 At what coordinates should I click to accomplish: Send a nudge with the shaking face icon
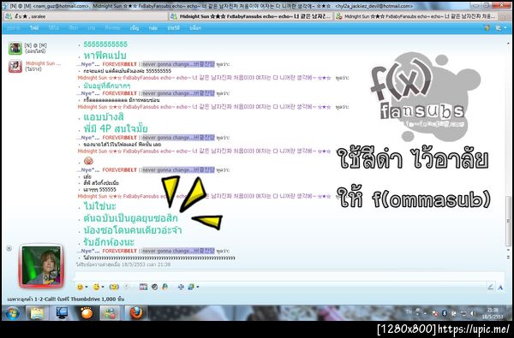[114, 287]
